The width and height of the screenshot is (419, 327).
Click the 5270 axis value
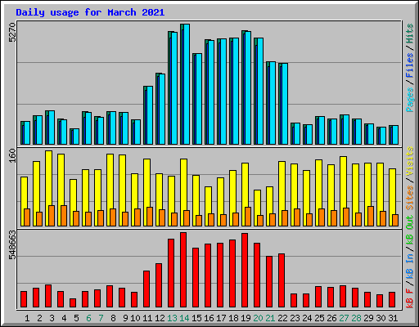[12, 33]
